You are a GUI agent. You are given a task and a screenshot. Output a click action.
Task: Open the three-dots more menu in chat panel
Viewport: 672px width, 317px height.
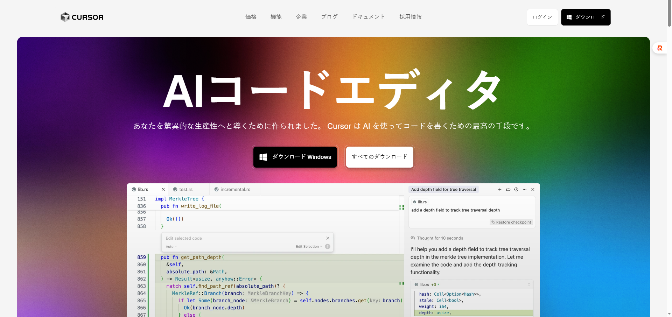point(525,189)
